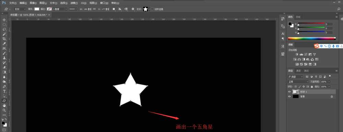Toggle the pixel layer filter icon
The height and width of the screenshot is (132, 343).
pyautogui.click(x=307, y=77)
